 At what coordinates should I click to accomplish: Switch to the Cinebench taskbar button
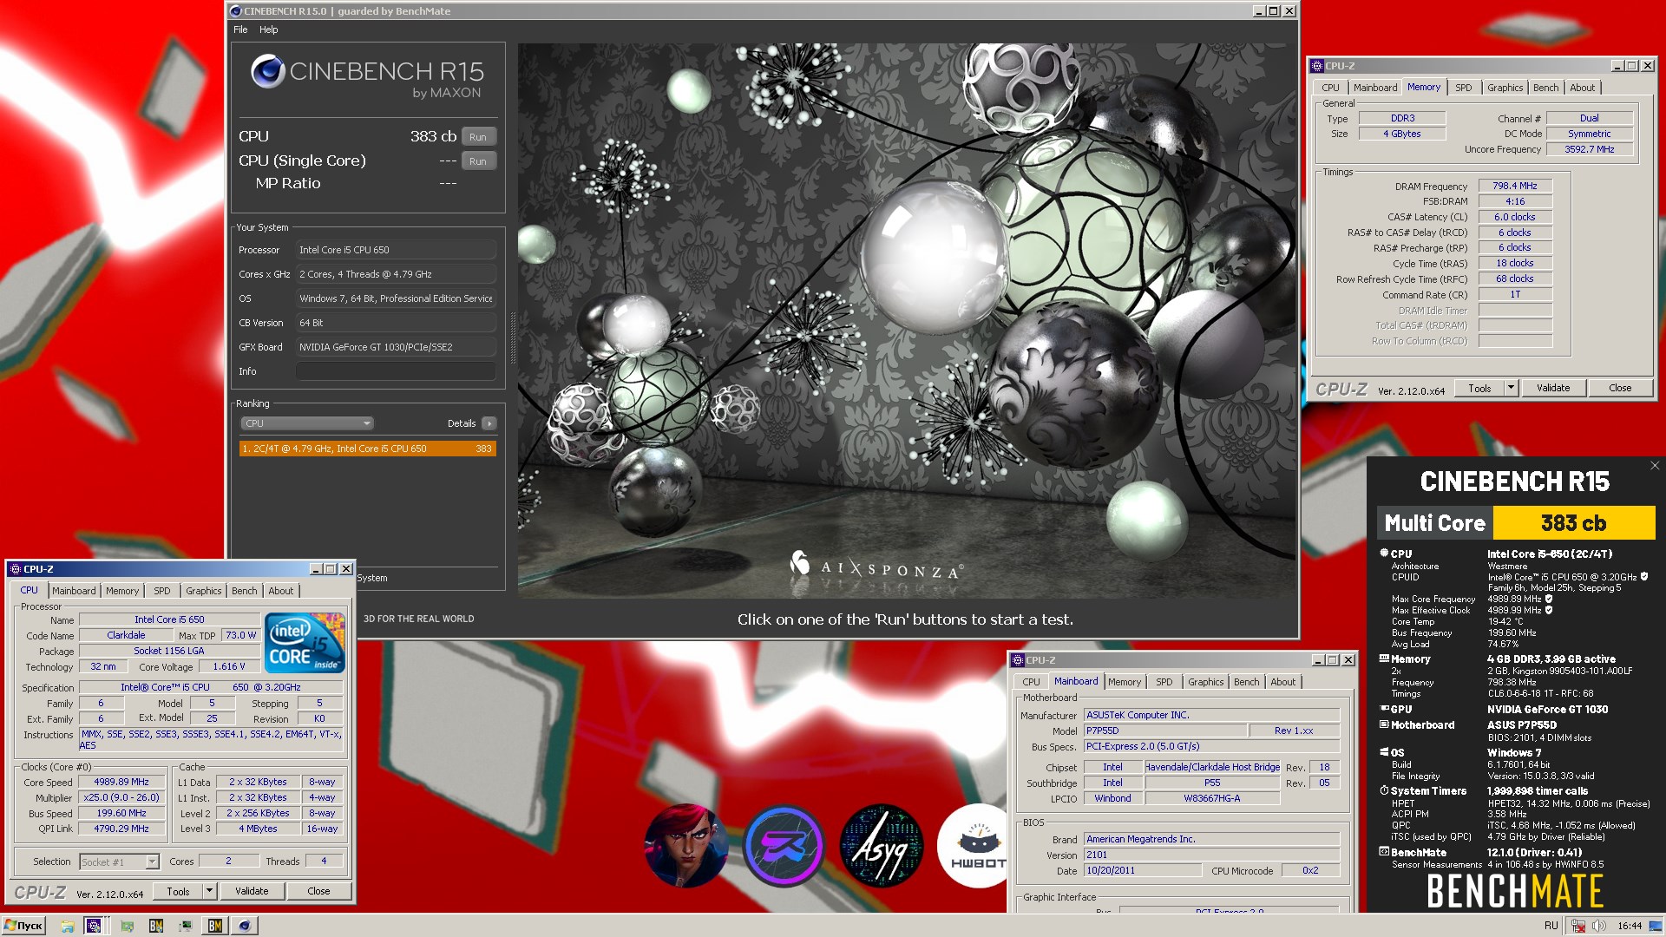pyautogui.click(x=245, y=926)
